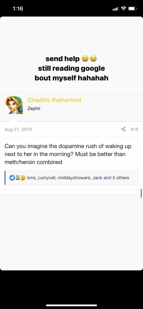
Task: Tap the cellular signal bars icon
Action: click(x=116, y=9)
